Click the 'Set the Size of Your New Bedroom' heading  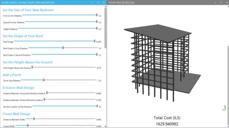pos(28,10)
